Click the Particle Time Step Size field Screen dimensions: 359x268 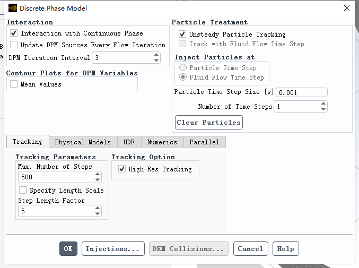302,92
